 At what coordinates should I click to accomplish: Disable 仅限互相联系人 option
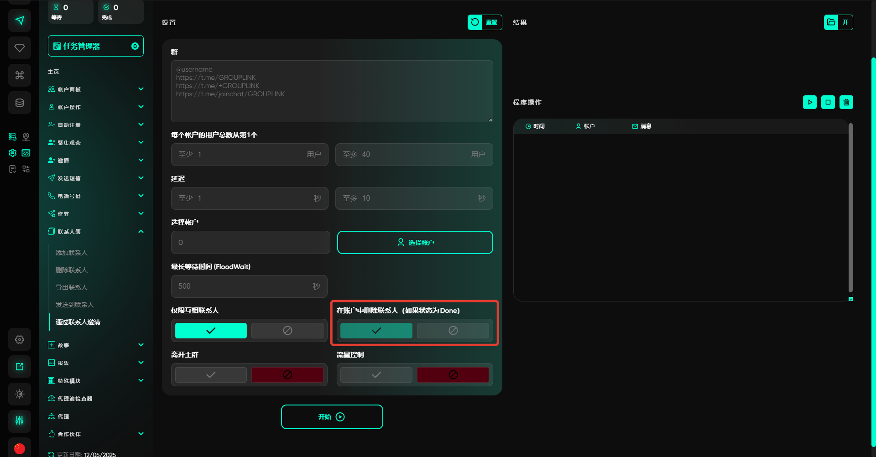pyautogui.click(x=287, y=331)
